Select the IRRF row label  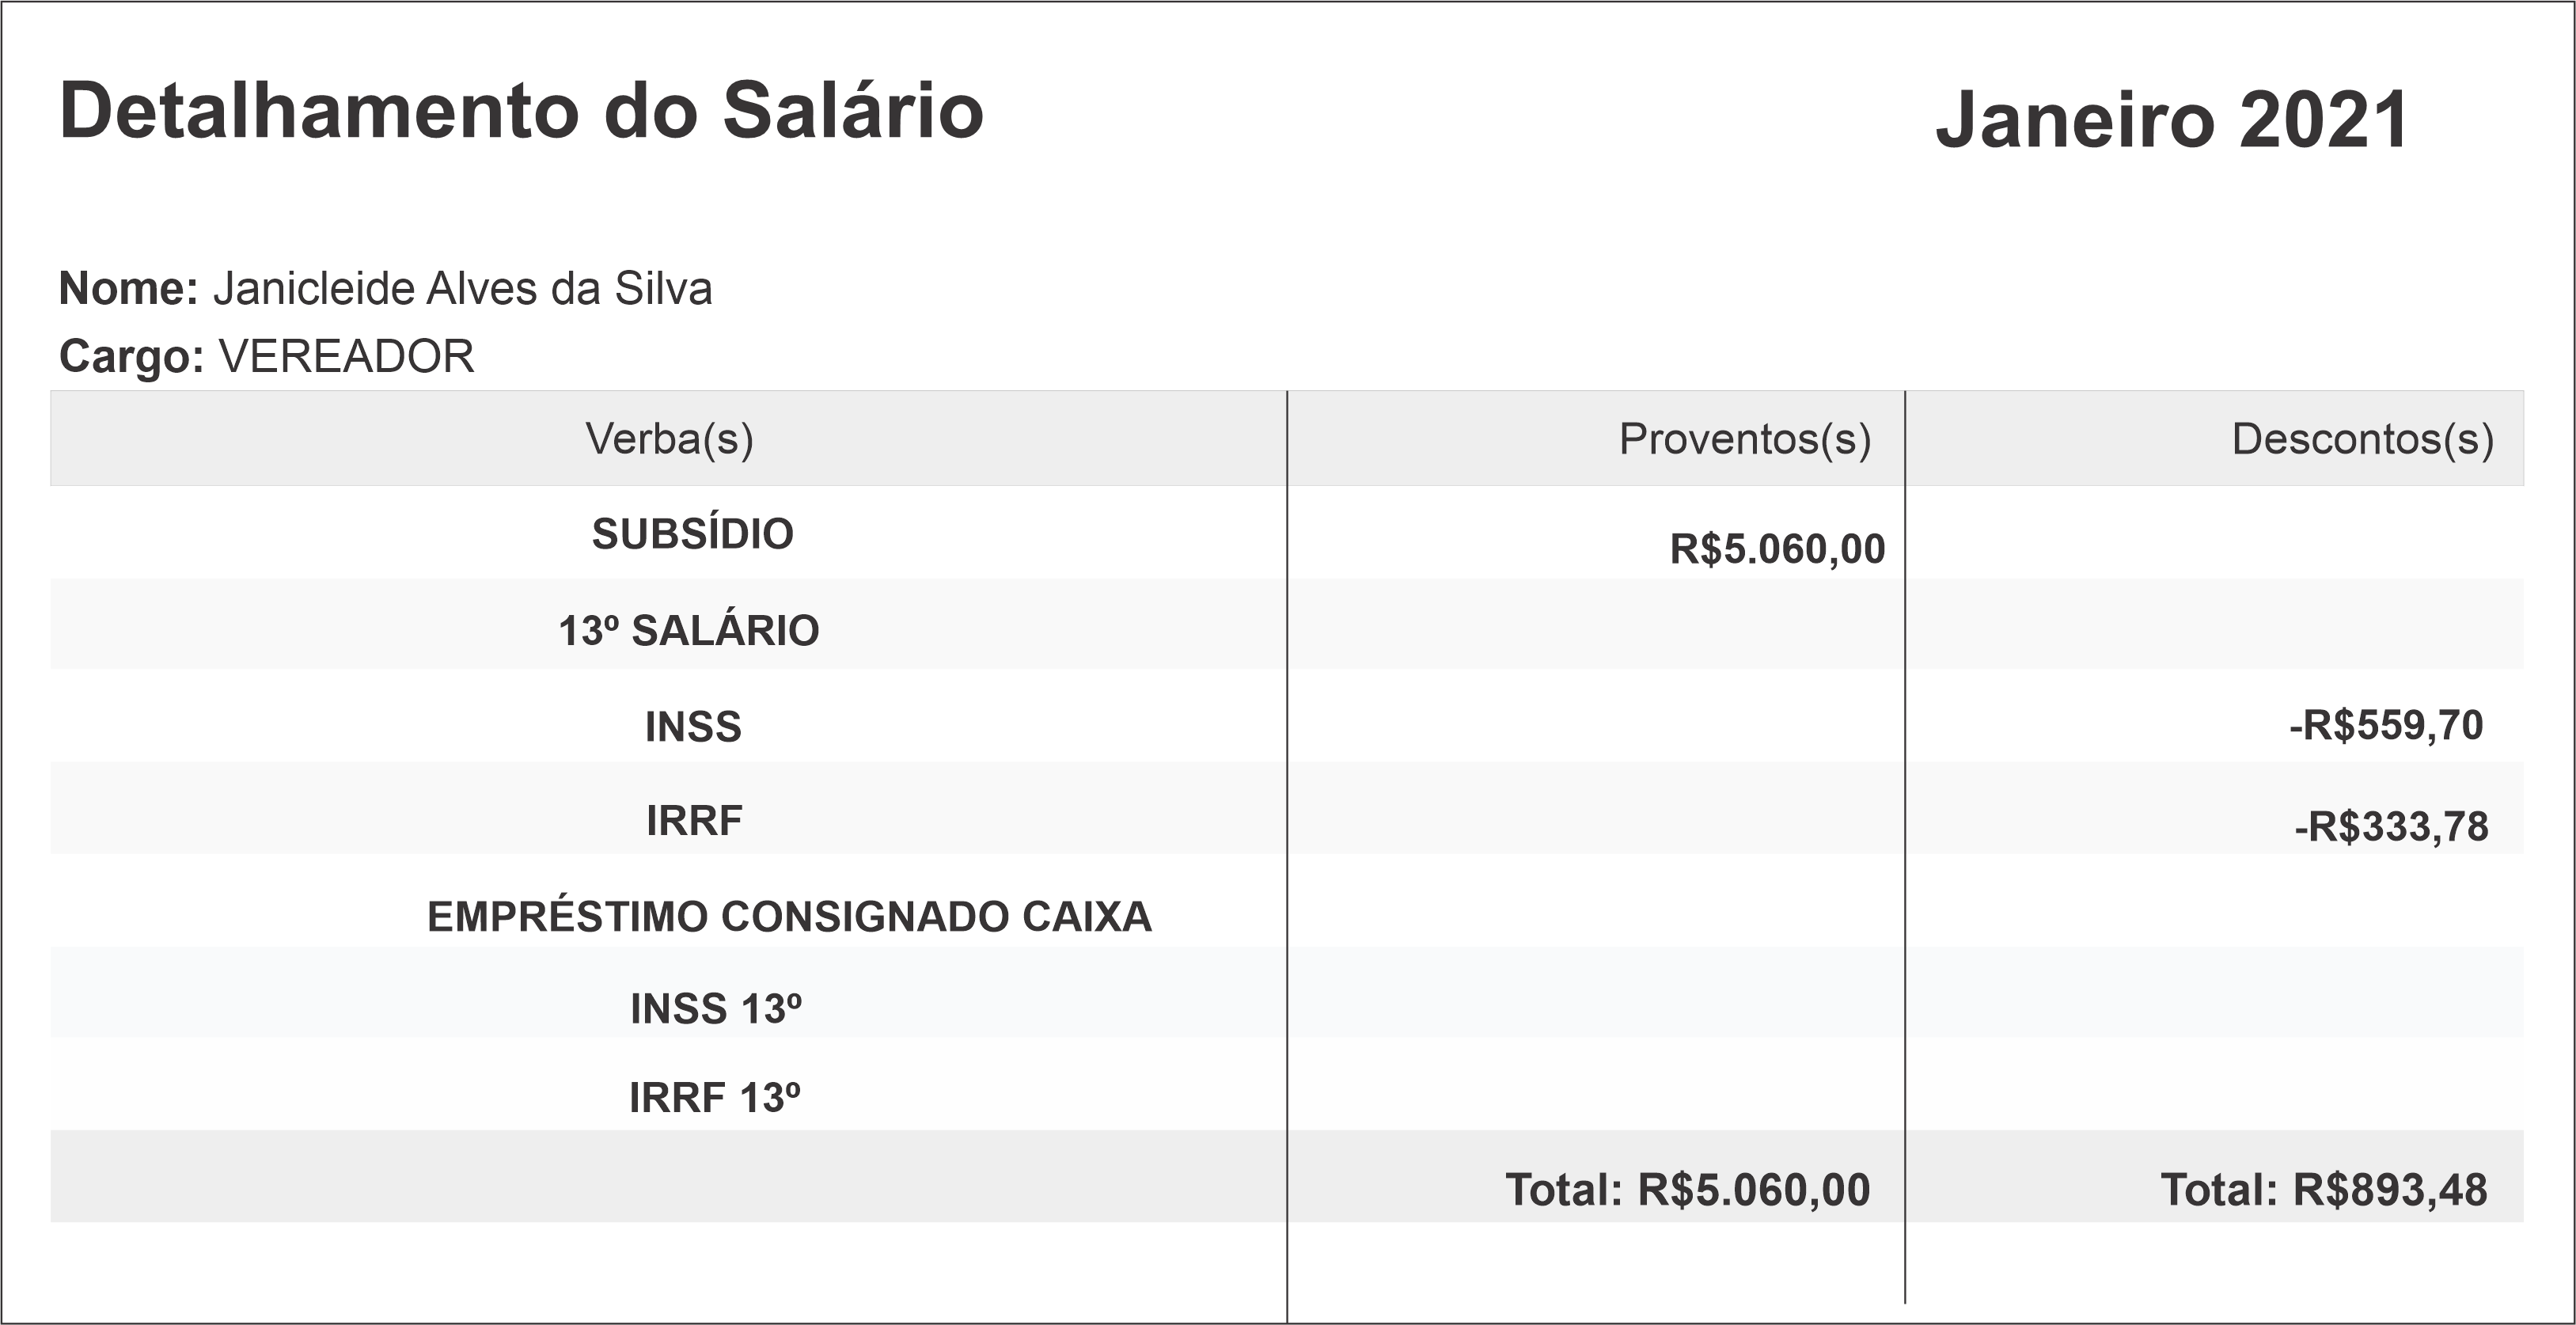point(694,821)
